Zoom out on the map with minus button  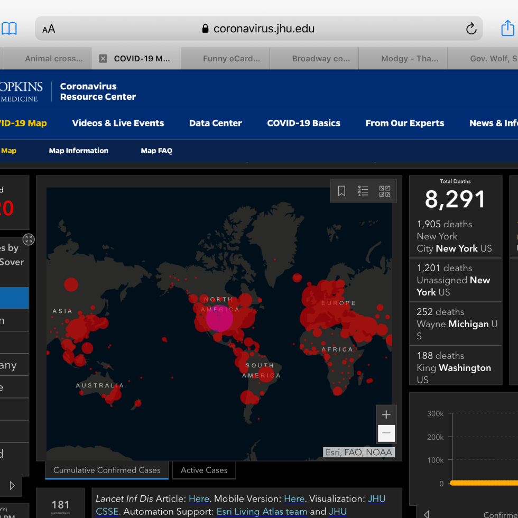386,433
